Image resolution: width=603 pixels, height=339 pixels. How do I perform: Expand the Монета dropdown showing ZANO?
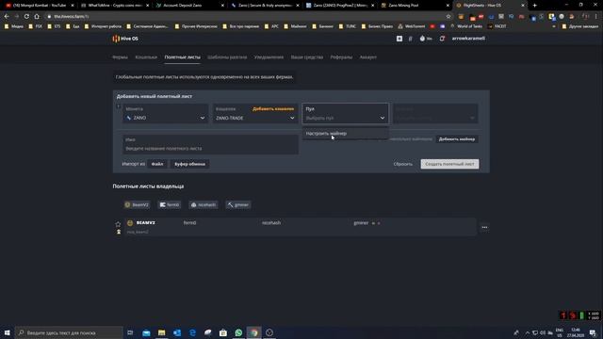166,114
